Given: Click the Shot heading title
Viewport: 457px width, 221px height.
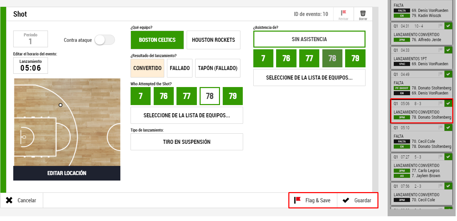Looking at the screenshot, I should pos(20,14).
